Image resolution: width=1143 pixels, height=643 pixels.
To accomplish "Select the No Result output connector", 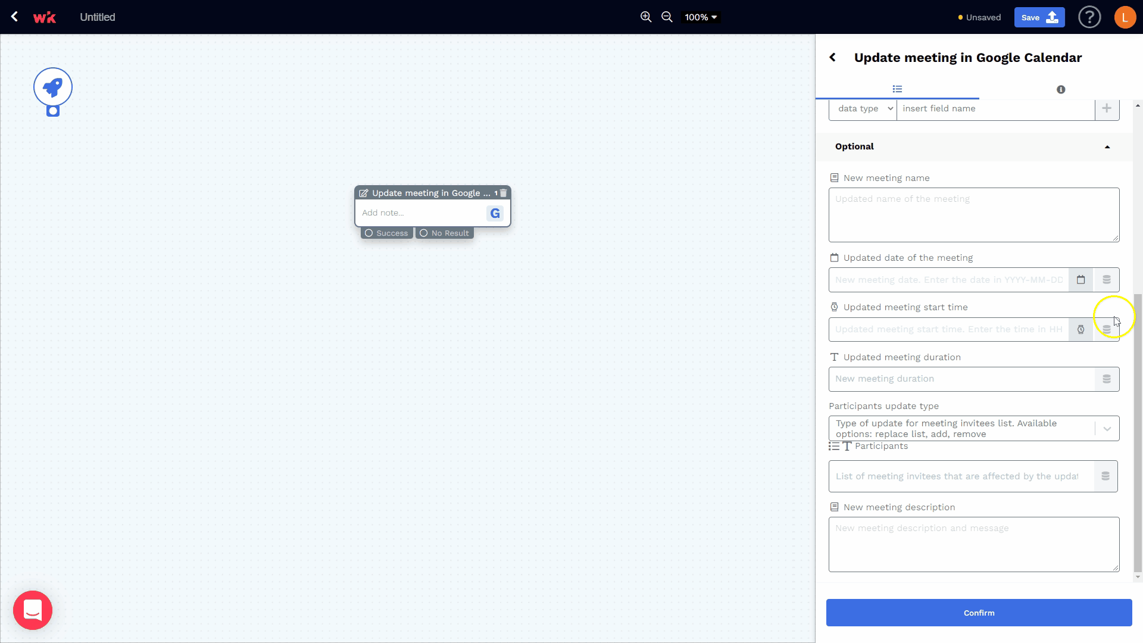I will coord(445,233).
